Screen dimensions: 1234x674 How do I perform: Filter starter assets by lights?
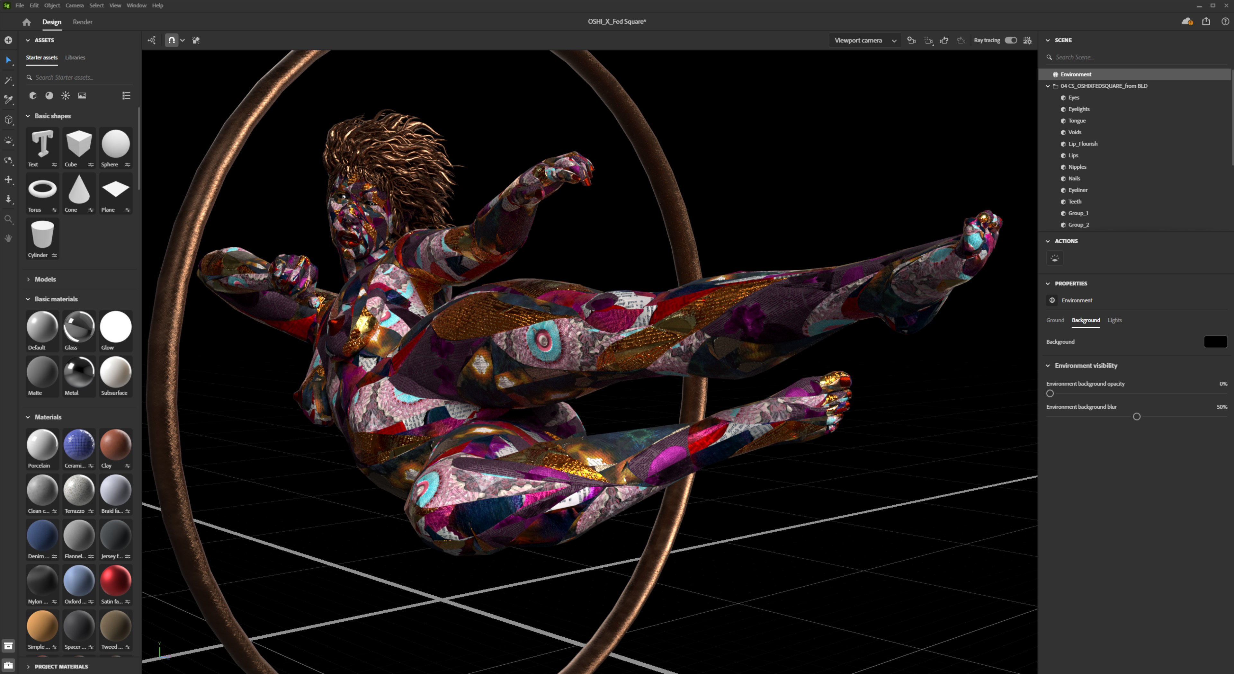click(x=66, y=96)
